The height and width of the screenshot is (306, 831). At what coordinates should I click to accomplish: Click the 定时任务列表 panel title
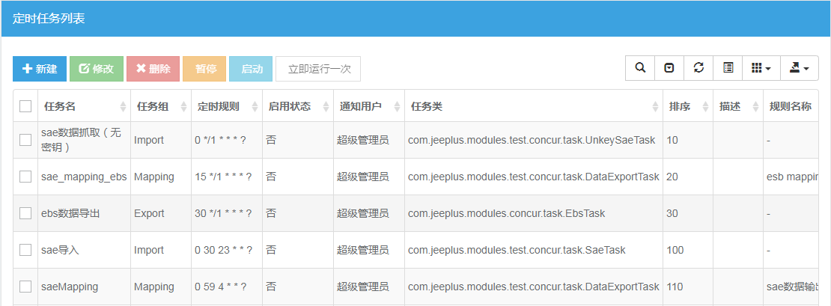[x=49, y=19]
